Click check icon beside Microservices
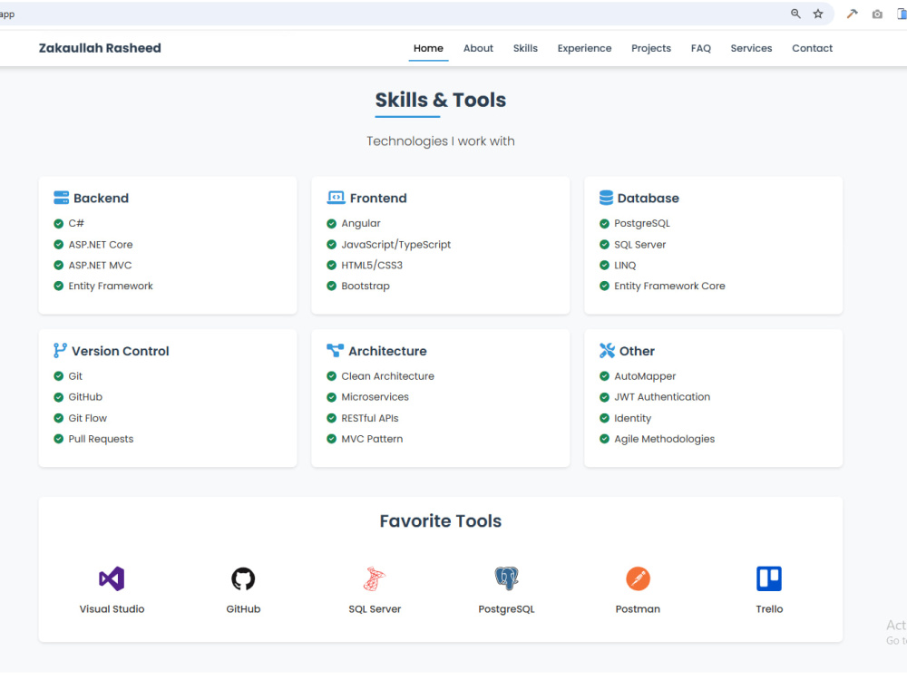 pyautogui.click(x=331, y=397)
